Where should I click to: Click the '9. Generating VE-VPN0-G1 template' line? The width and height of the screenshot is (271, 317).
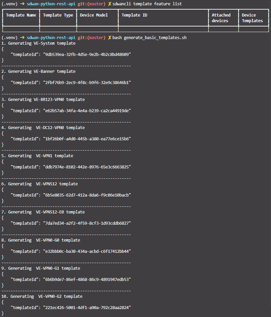(x=41, y=268)
